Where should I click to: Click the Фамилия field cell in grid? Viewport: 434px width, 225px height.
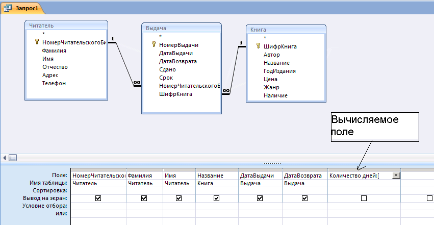145,176
